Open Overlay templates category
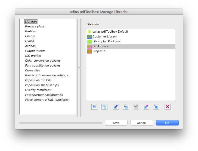This screenshot has width=198, height=151. click(38, 90)
